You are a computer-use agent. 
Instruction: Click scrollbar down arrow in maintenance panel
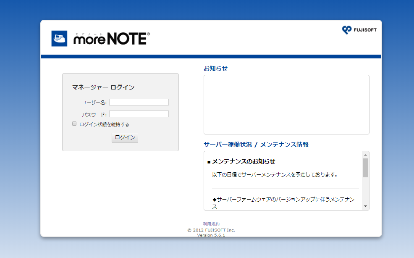pos(365,206)
